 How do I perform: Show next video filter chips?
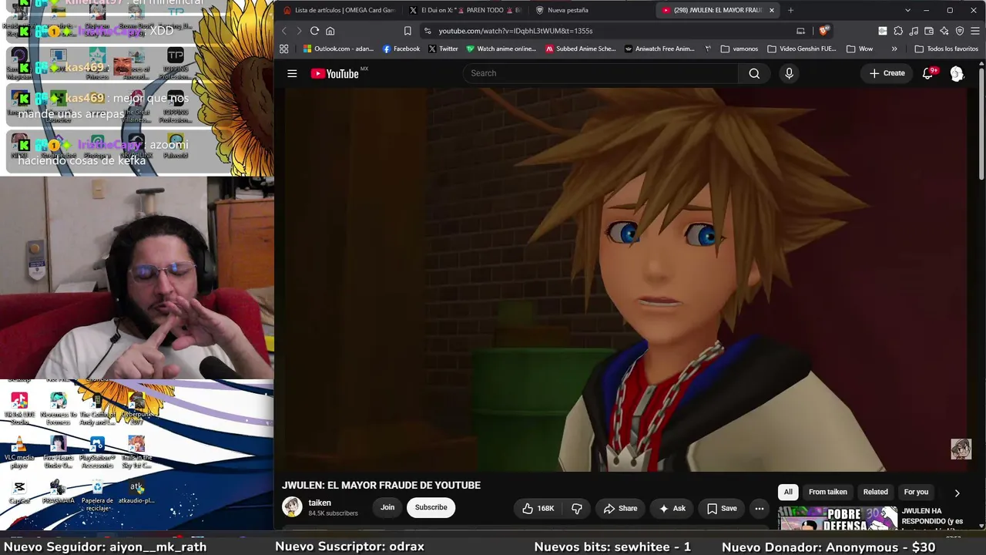pyautogui.click(x=957, y=493)
